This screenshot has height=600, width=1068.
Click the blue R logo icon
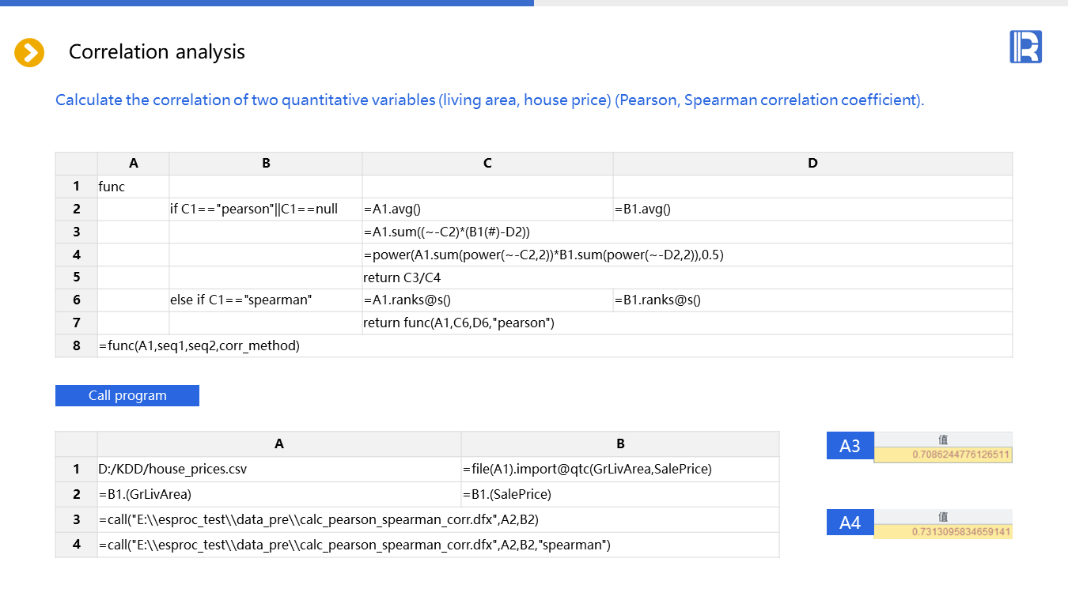coord(1025,47)
